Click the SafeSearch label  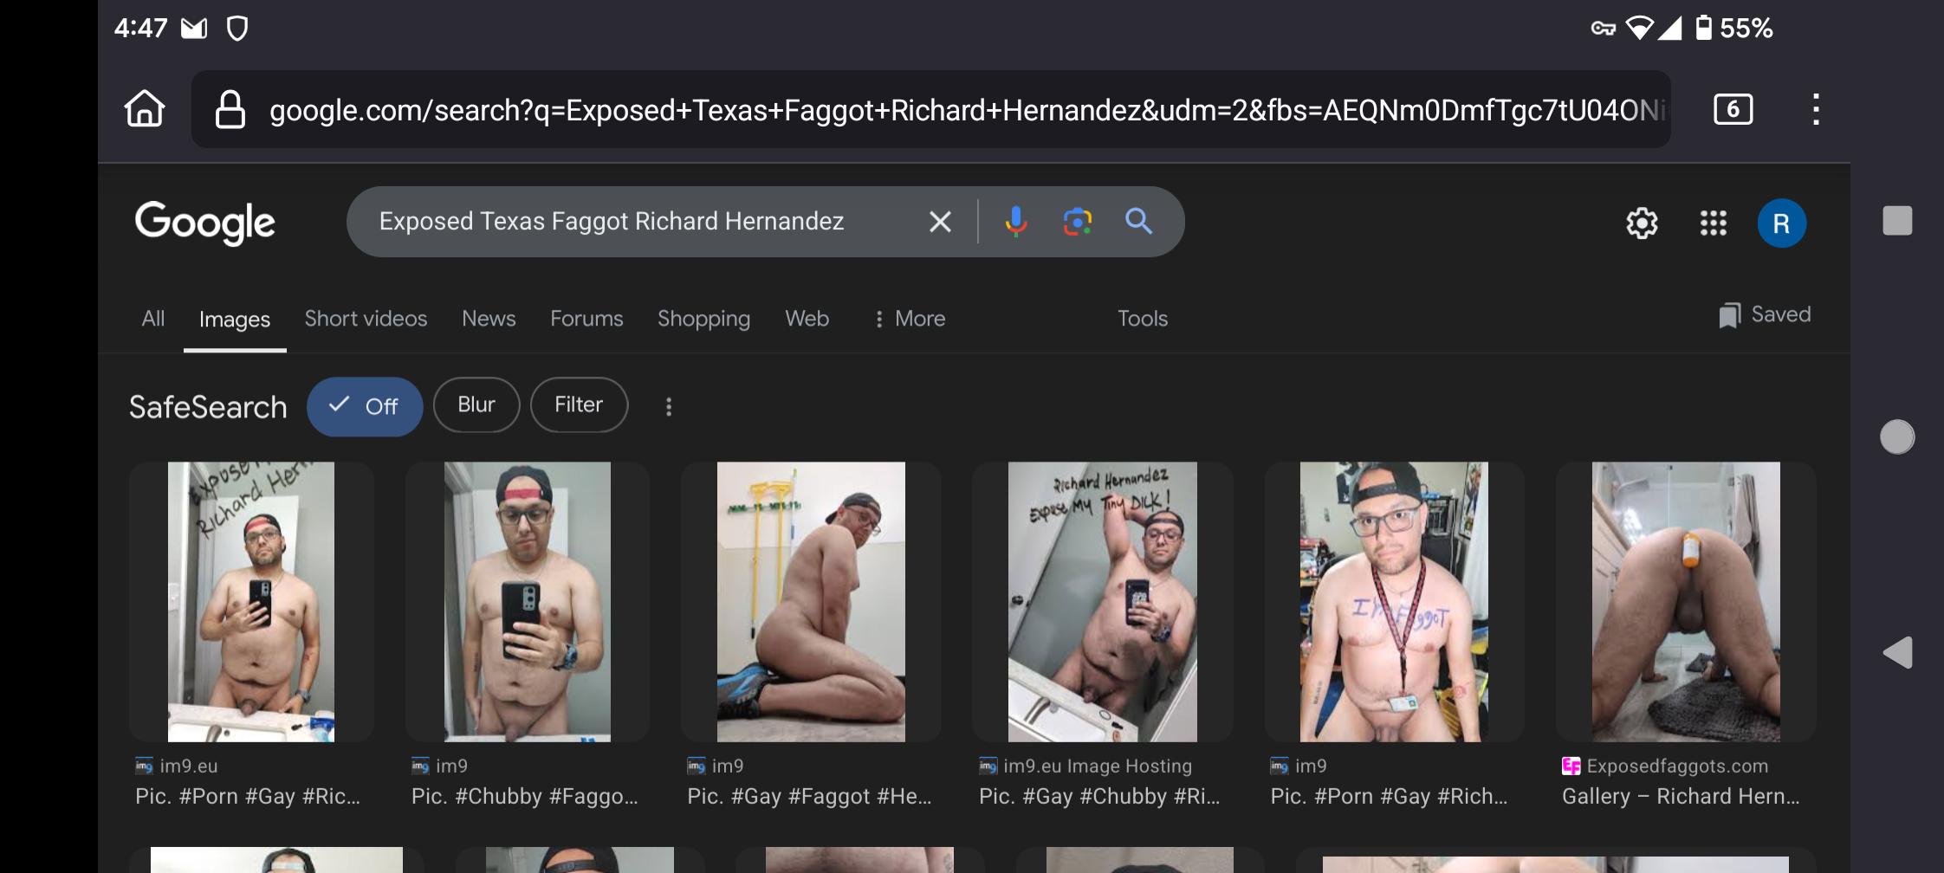coord(208,407)
